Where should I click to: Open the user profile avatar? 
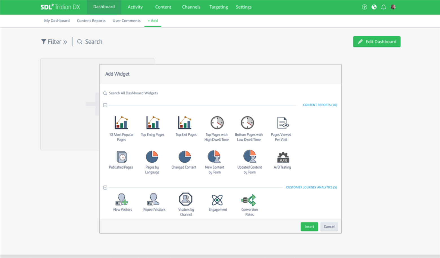pos(393,7)
